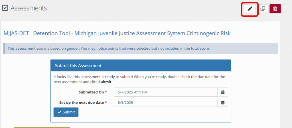Delete assessment with the red trash icon

click(275, 9)
